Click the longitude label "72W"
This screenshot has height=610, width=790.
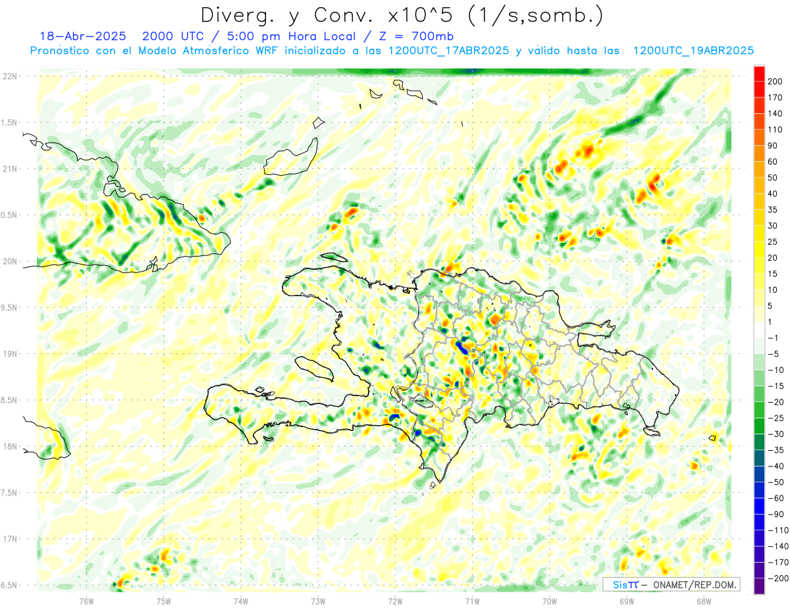(395, 601)
